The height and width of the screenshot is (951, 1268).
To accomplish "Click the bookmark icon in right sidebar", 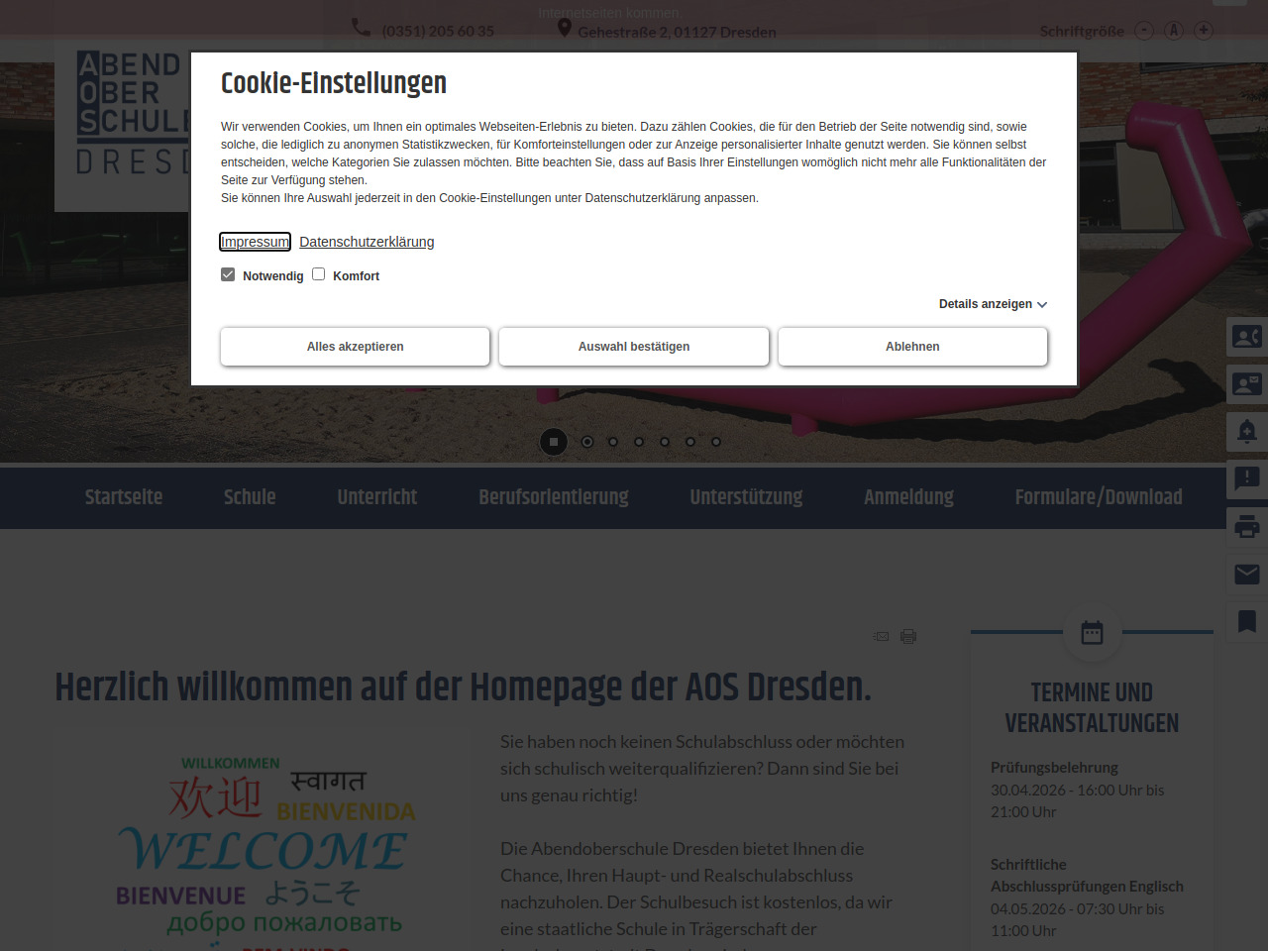I will [1246, 622].
